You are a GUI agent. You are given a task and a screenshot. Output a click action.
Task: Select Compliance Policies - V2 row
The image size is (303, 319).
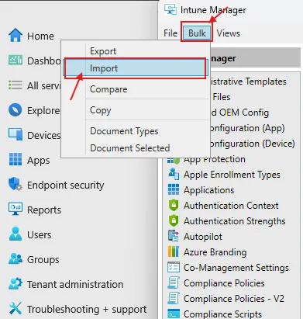(234, 299)
